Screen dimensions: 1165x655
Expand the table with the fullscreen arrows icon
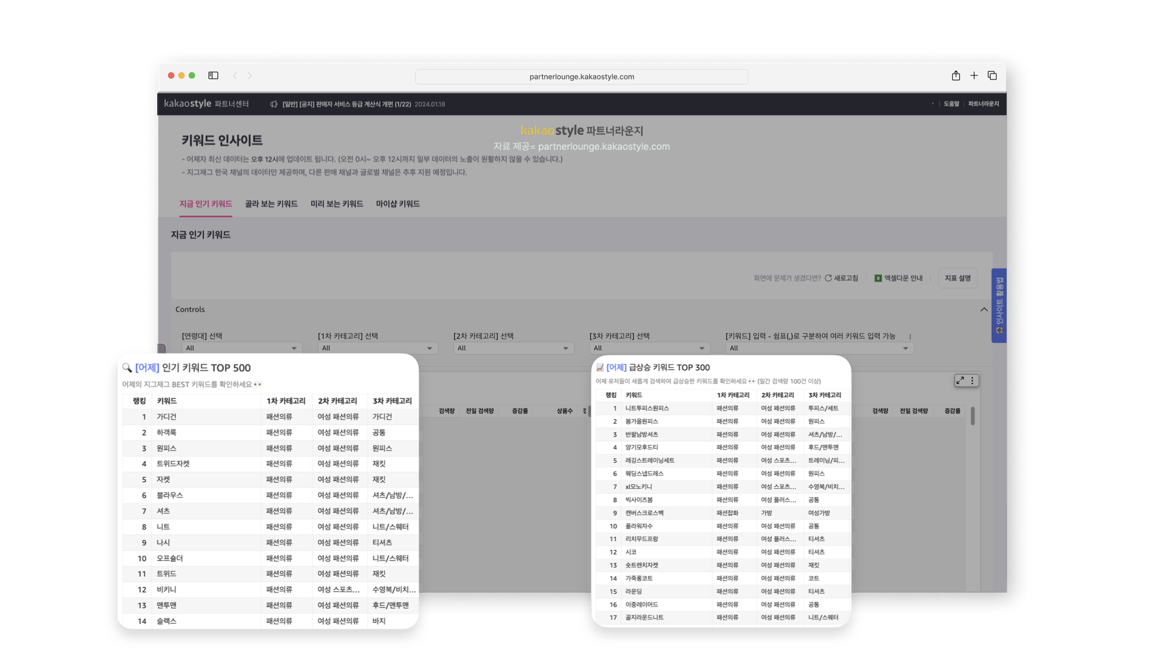(960, 381)
